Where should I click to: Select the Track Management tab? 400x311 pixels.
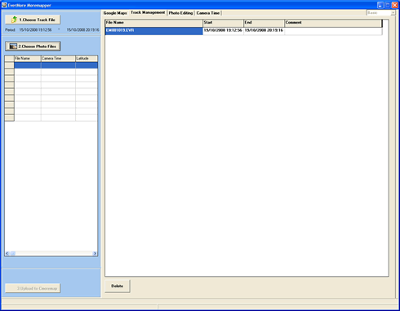pyautogui.click(x=148, y=12)
